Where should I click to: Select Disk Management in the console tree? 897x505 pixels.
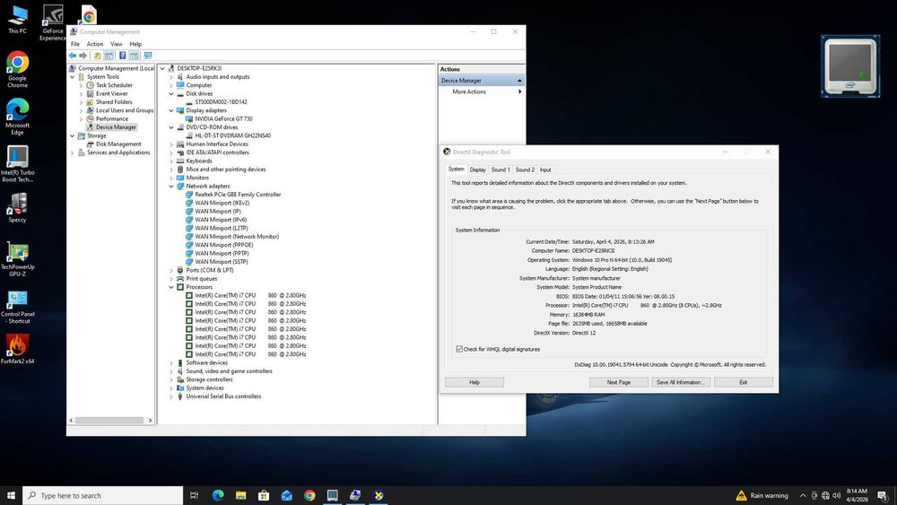(118, 144)
